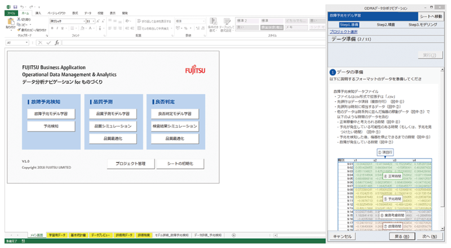Cut selection with the scissors 切り取り icon

[x=24, y=20]
